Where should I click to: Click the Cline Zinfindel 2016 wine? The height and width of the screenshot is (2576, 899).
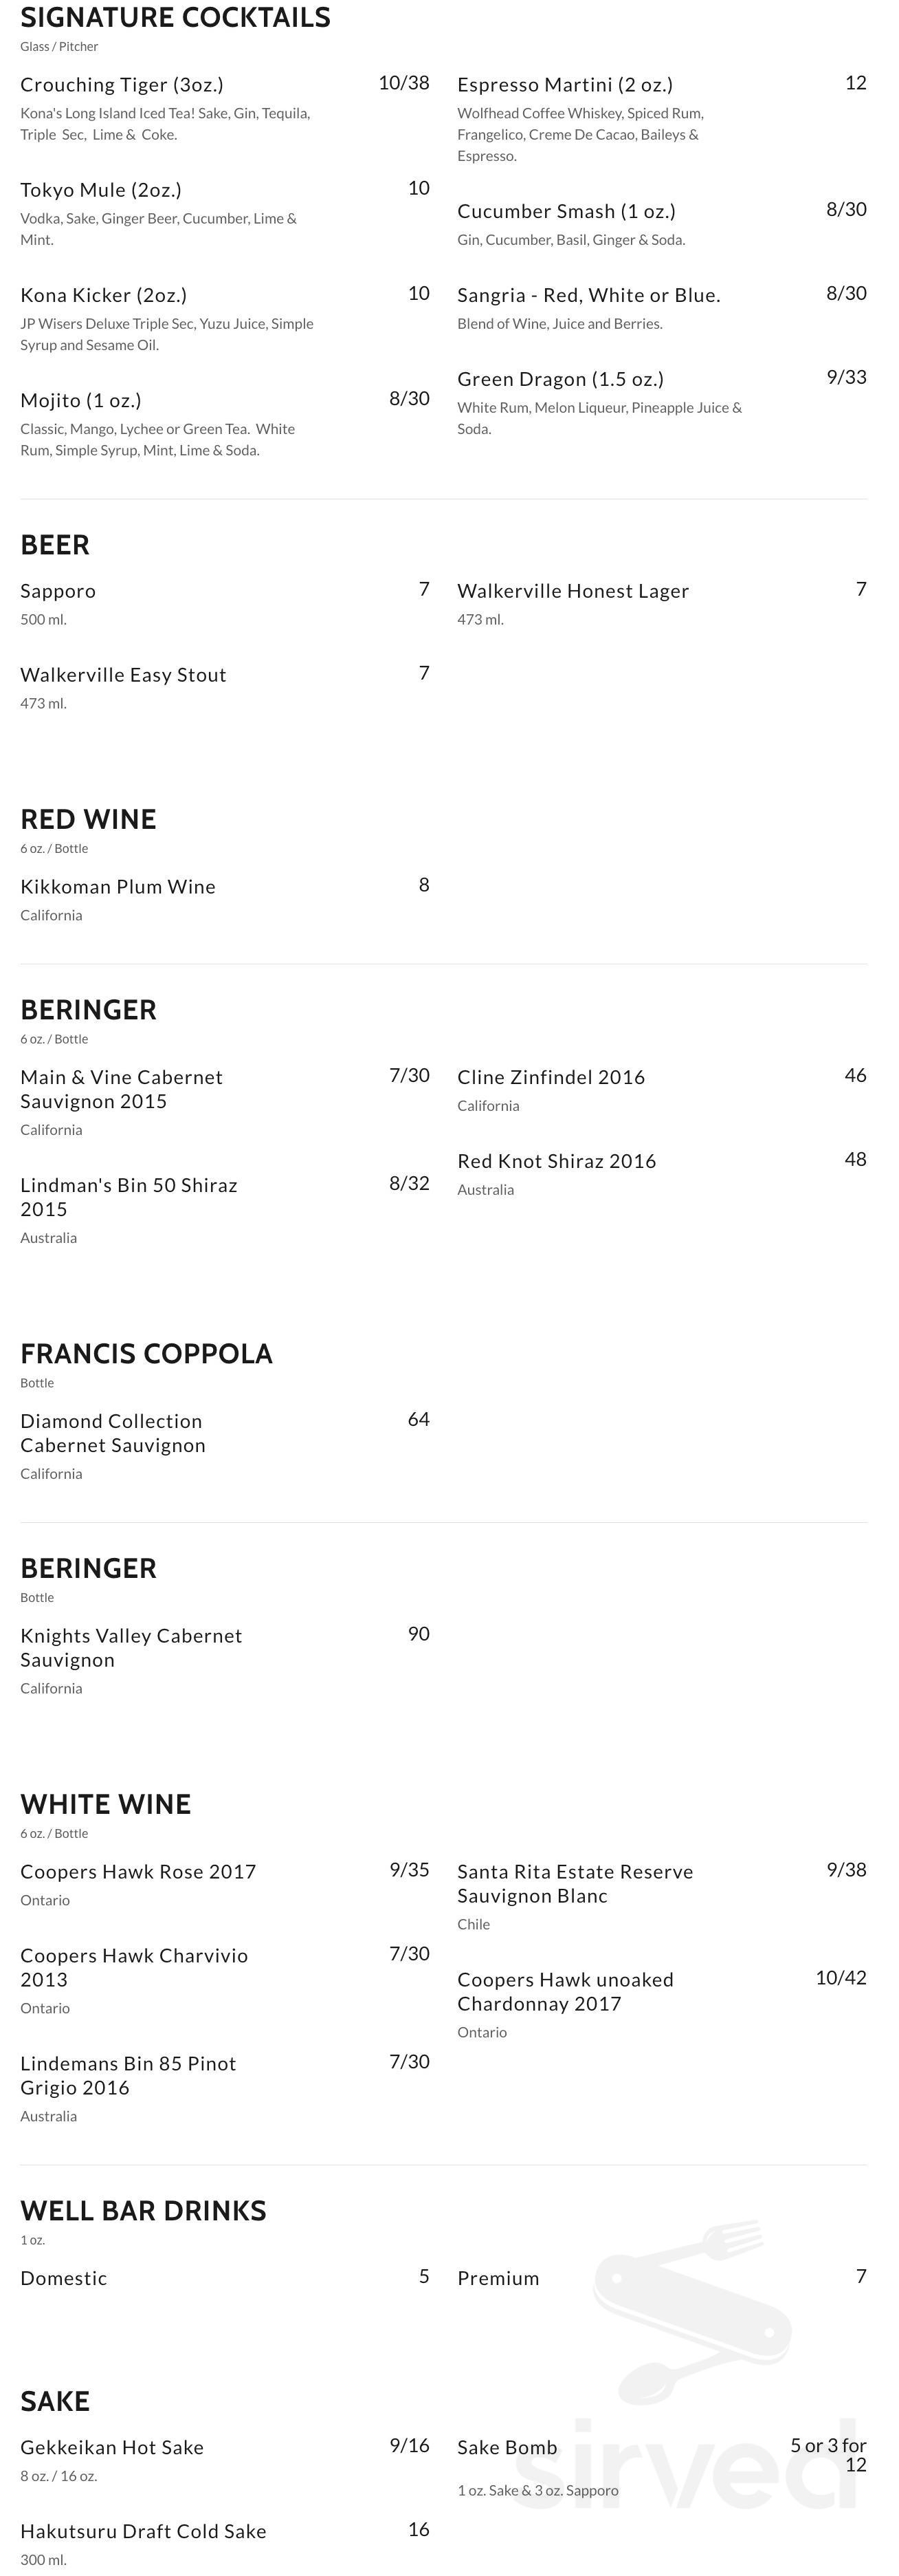(551, 1077)
